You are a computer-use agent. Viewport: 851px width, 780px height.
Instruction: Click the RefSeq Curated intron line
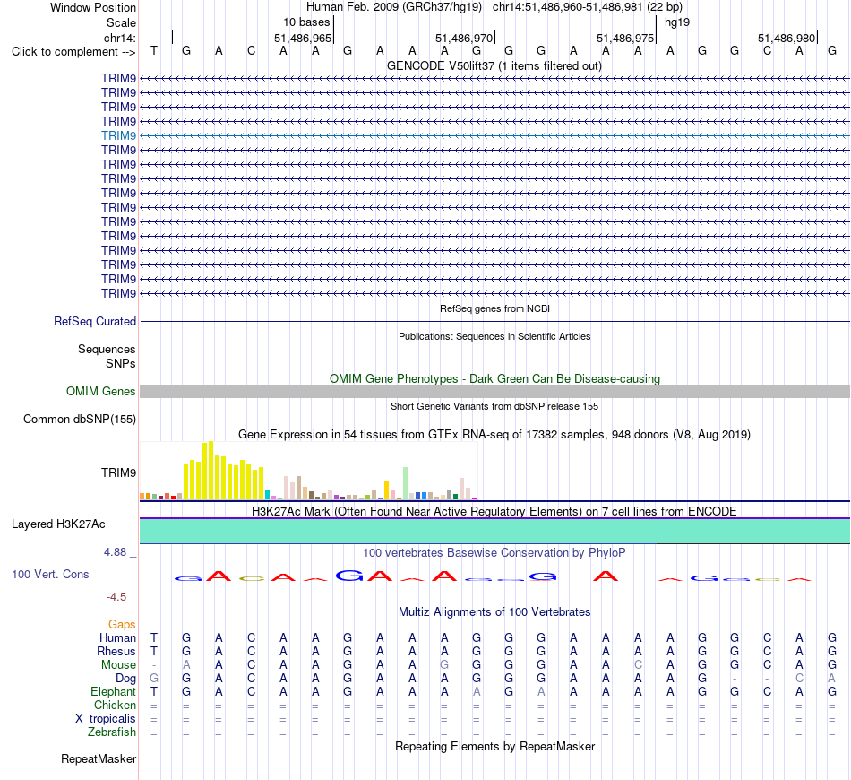494,322
